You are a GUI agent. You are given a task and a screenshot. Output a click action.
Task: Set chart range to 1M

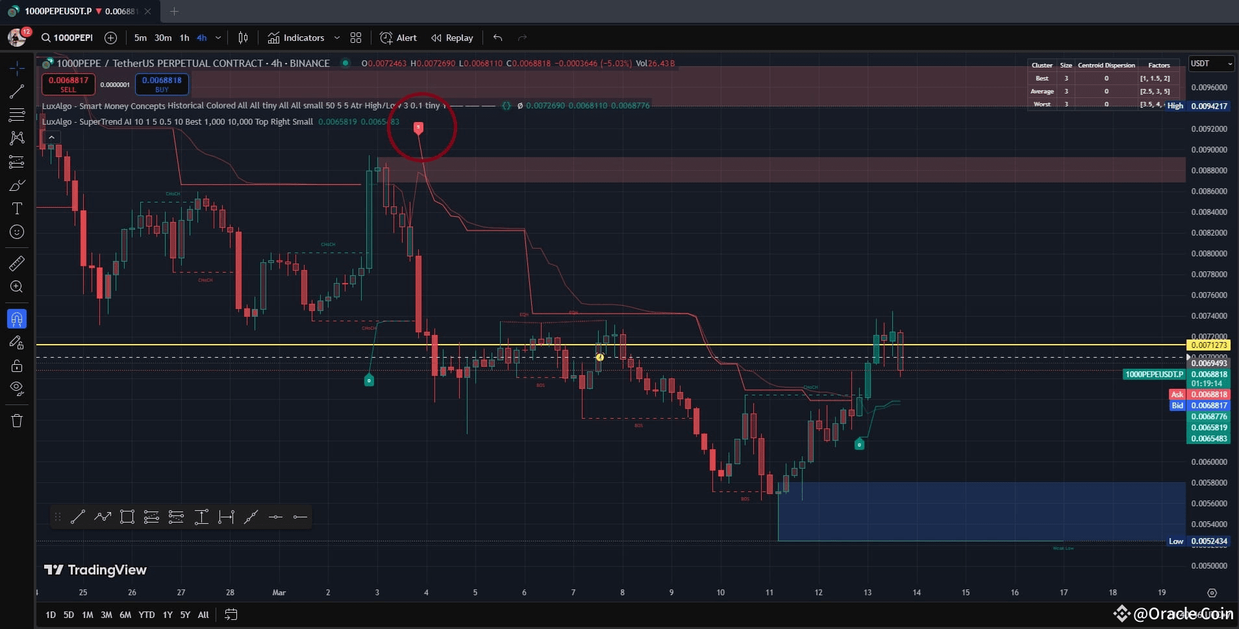pos(88,615)
